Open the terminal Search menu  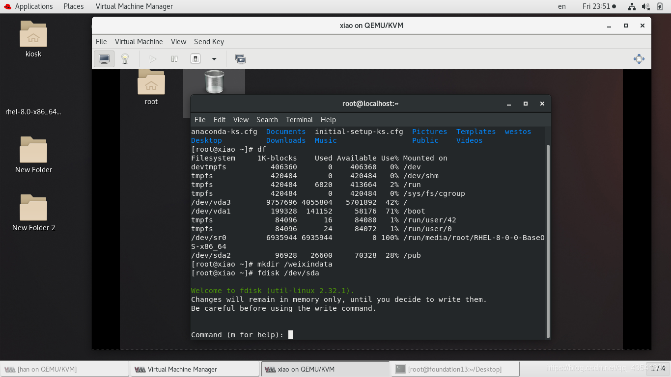tap(267, 120)
